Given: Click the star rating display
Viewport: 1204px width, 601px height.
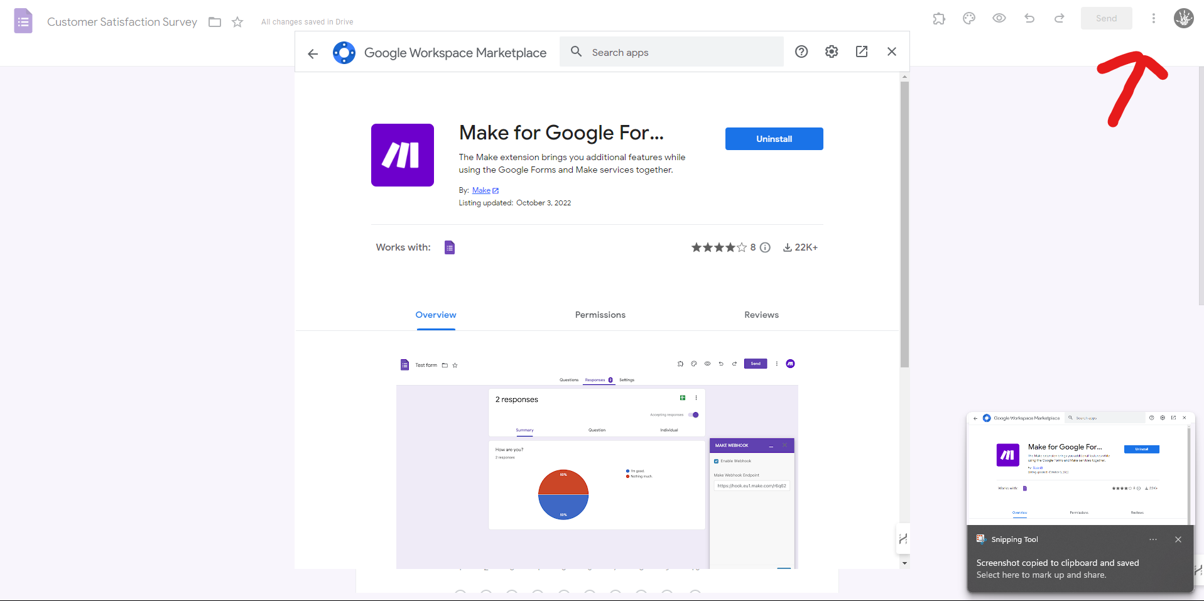Looking at the screenshot, I should 719,247.
